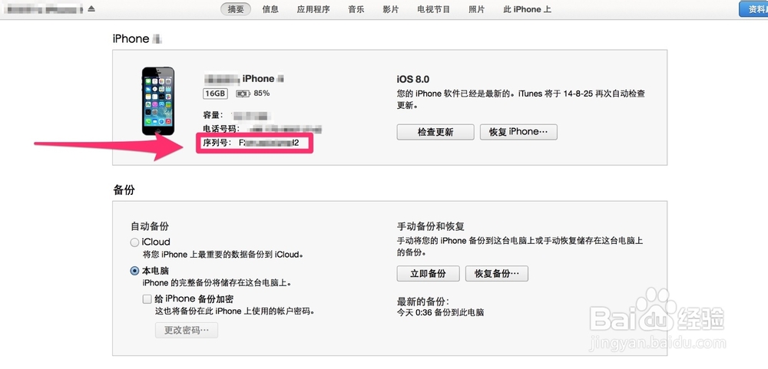
Task: Click the battery icon beside 85%
Action: tap(243, 93)
